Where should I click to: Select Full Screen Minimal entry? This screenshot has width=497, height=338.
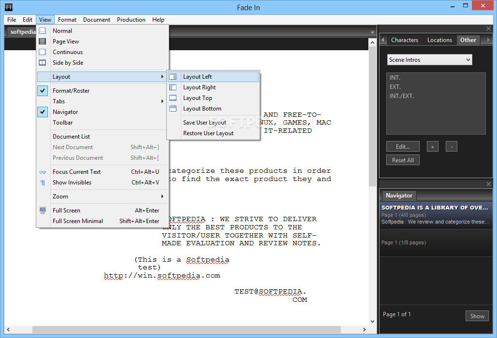102,221
